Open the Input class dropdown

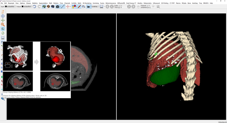[x=10, y=7]
